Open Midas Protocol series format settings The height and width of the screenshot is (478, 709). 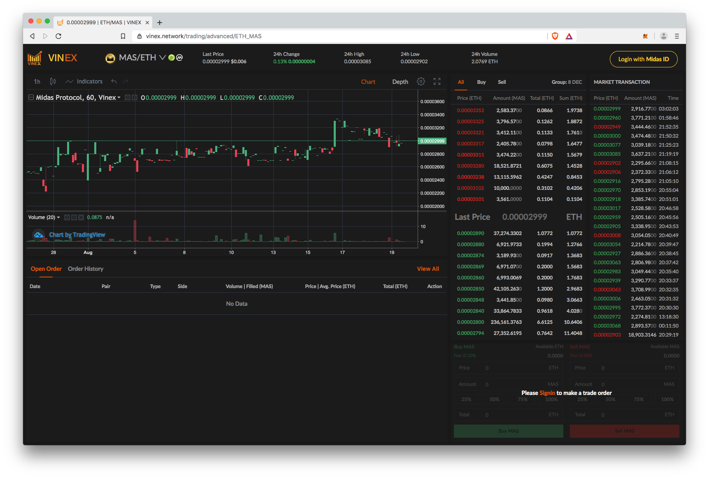[134, 97]
